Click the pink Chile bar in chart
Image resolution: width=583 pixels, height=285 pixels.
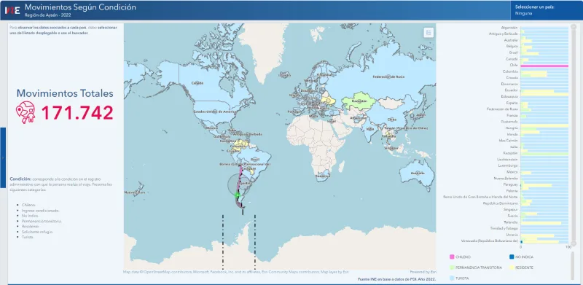click(544, 66)
